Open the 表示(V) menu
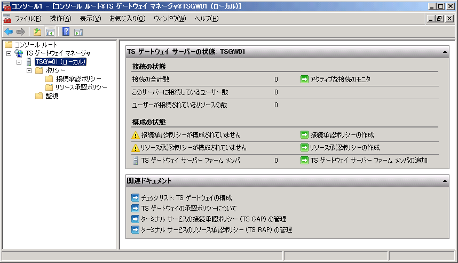 coord(91,19)
